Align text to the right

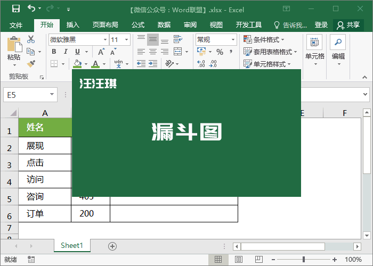click(x=165, y=52)
